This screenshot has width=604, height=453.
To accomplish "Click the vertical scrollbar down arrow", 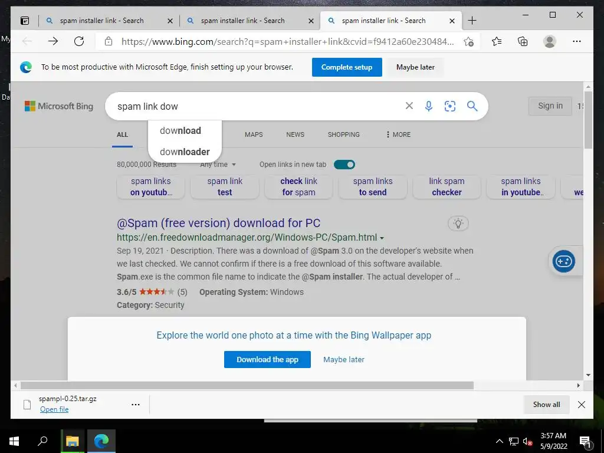I will click(588, 375).
